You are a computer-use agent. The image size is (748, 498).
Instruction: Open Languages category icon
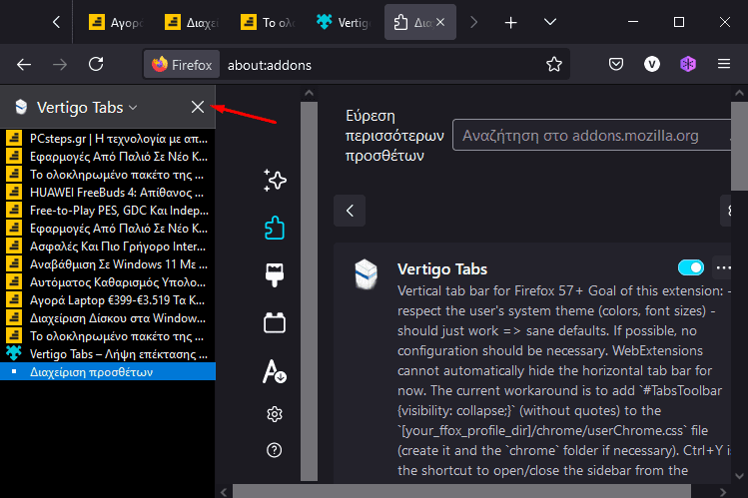(x=275, y=371)
